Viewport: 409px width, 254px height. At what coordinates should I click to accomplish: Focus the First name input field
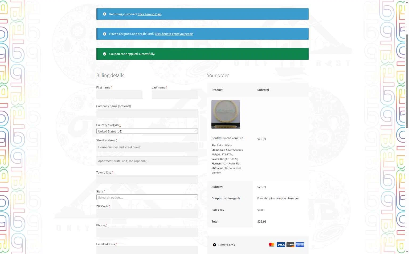pos(119,94)
